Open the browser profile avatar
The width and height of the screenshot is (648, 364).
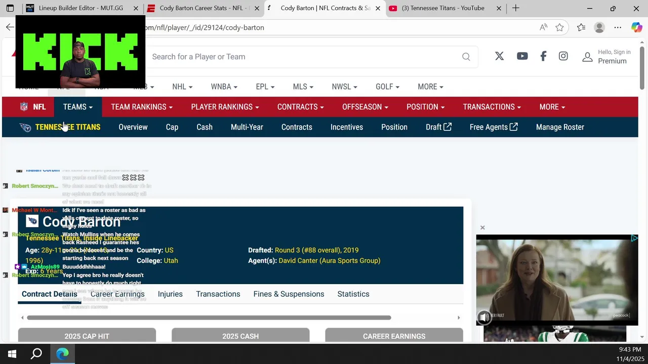tap(599, 27)
